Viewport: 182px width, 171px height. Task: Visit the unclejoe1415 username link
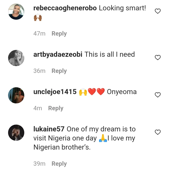coord(55,92)
